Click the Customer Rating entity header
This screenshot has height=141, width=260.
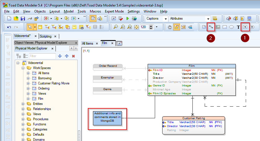coord(194,118)
